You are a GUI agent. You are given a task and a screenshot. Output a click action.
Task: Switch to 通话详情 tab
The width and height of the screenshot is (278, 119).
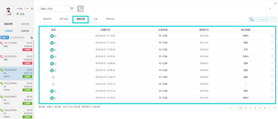[47, 19]
